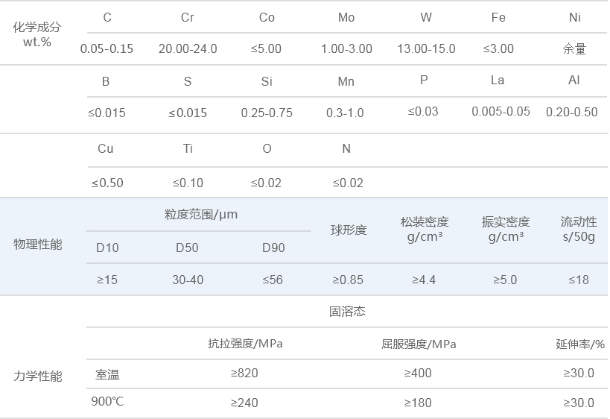Select the 抗拉强度/MPa column header
Image resolution: width=610 pixels, height=419 pixels.
245,344
